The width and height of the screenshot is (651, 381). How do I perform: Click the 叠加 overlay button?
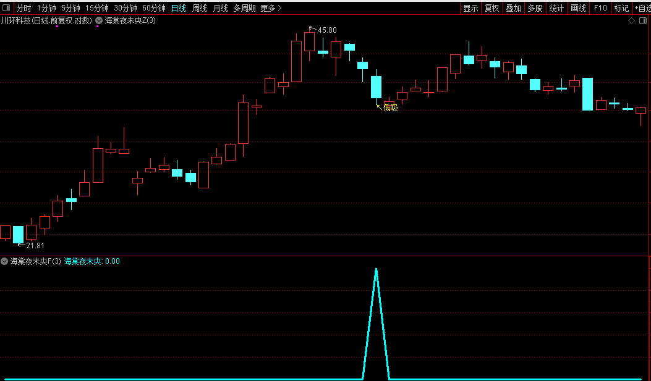[514, 8]
